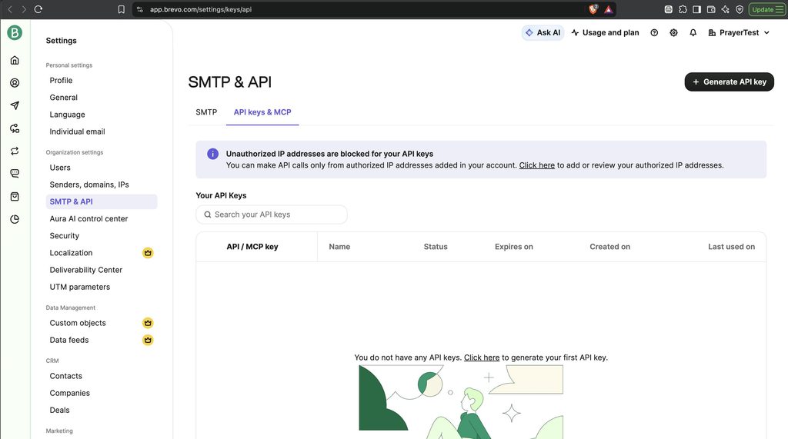Open the Analytics pie chart icon

click(x=15, y=220)
